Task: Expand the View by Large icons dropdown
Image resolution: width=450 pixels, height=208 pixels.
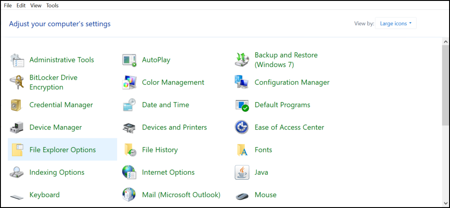Action: pos(396,23)
